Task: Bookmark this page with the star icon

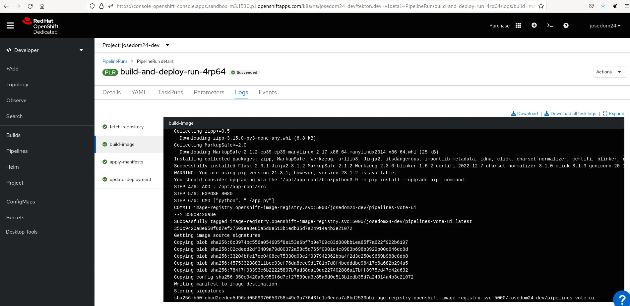Action: (541, 6)
